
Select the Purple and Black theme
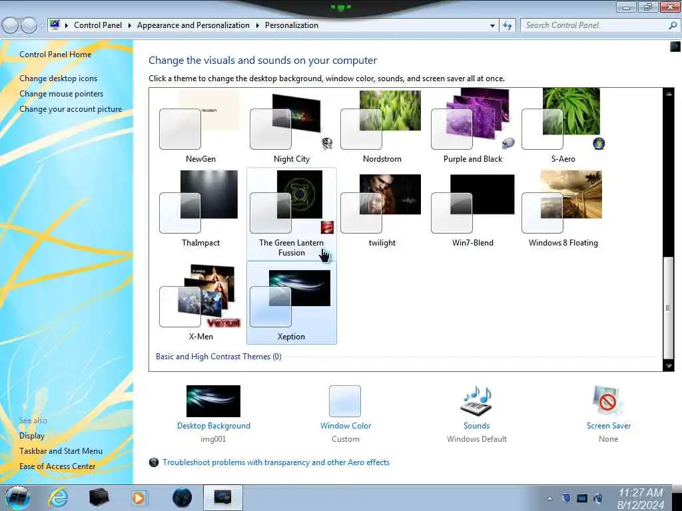point(473,119)
